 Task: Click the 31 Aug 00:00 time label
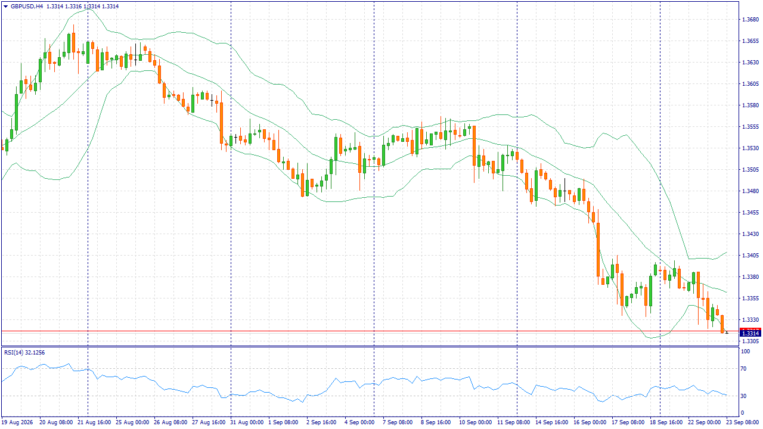point(247,422)
